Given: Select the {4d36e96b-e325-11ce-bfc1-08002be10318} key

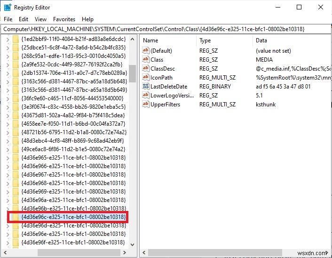Looking at the screenshot, I should 73,209.
